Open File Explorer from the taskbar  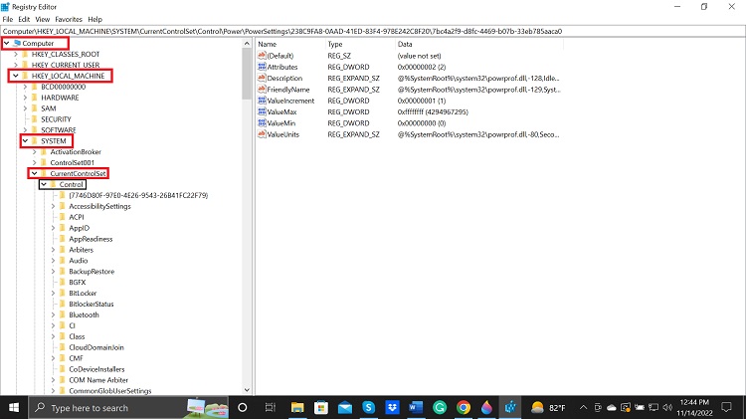296,407
